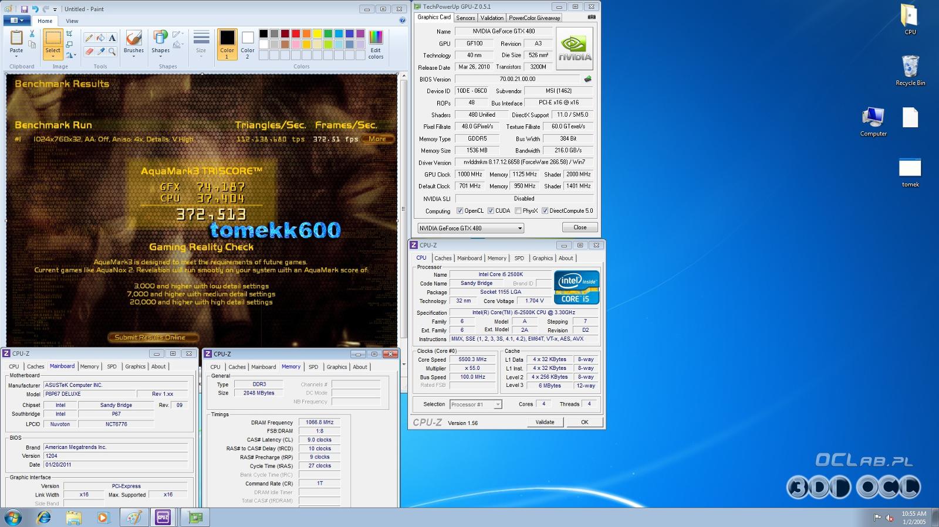The width and height of the screenshot is (939, 527).
Task: Open Internet Explorer from the taskbar
Action: pyautogui.click(x=43, y=518)
